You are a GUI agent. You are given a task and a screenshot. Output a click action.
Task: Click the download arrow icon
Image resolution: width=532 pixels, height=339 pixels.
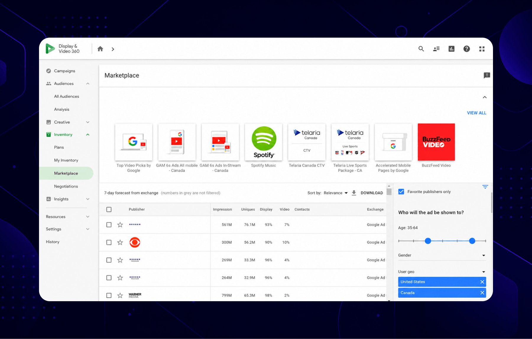pos(354,193)
